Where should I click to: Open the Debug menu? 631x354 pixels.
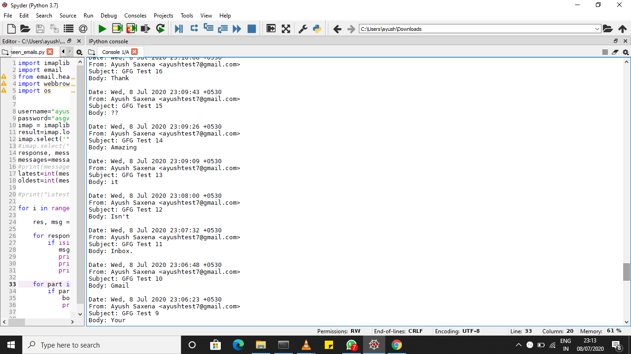tap(109, 15)
